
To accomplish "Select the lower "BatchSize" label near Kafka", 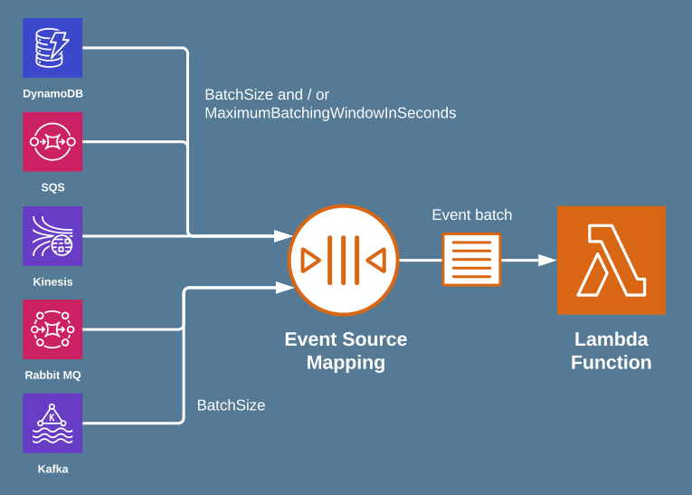I will (x=231, y=405).
